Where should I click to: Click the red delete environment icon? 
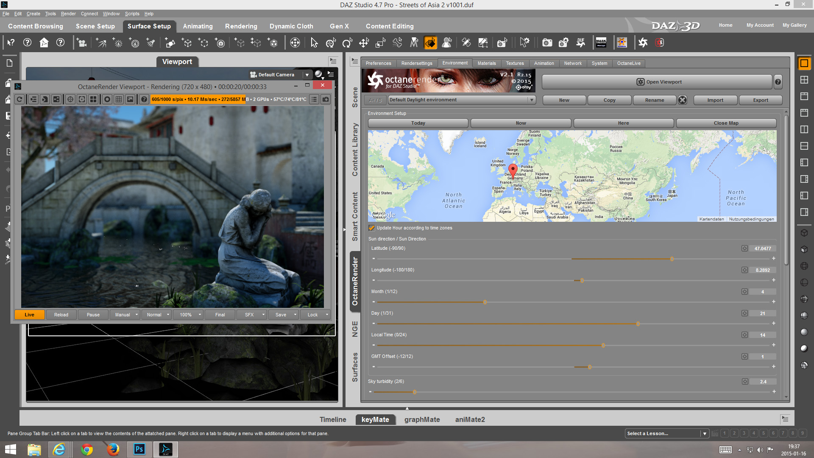coord(682,100)
